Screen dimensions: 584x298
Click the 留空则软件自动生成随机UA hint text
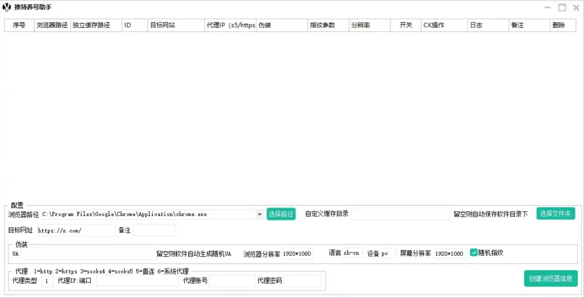pos(194,254)
